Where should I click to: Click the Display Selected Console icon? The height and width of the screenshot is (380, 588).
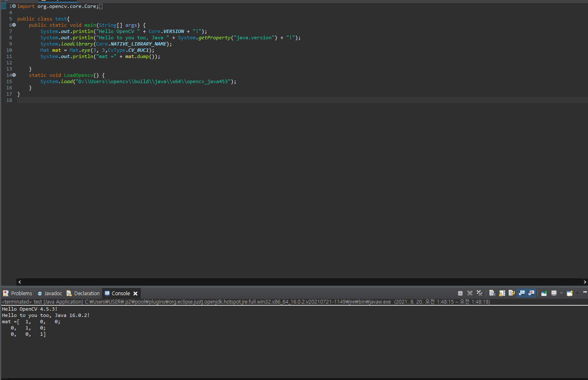[x=554, y=293]
